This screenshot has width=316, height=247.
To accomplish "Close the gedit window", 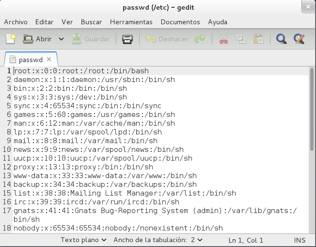I will coord(308,7).
